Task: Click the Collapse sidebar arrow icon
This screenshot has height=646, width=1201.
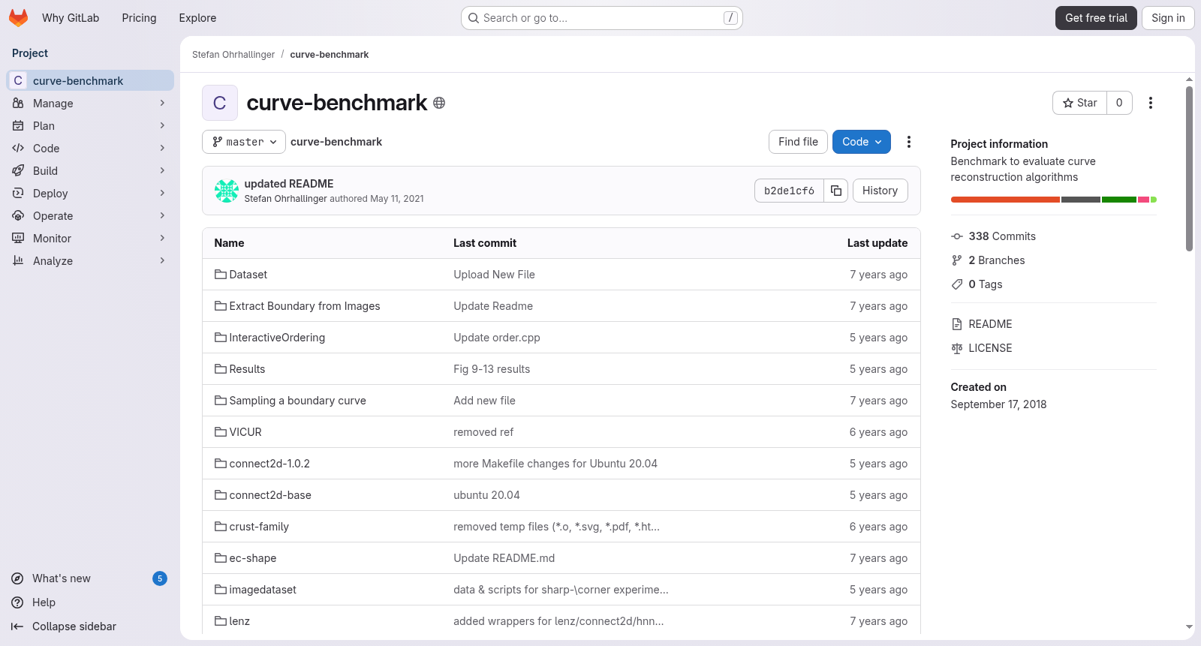Action: [x=17, y=626]
